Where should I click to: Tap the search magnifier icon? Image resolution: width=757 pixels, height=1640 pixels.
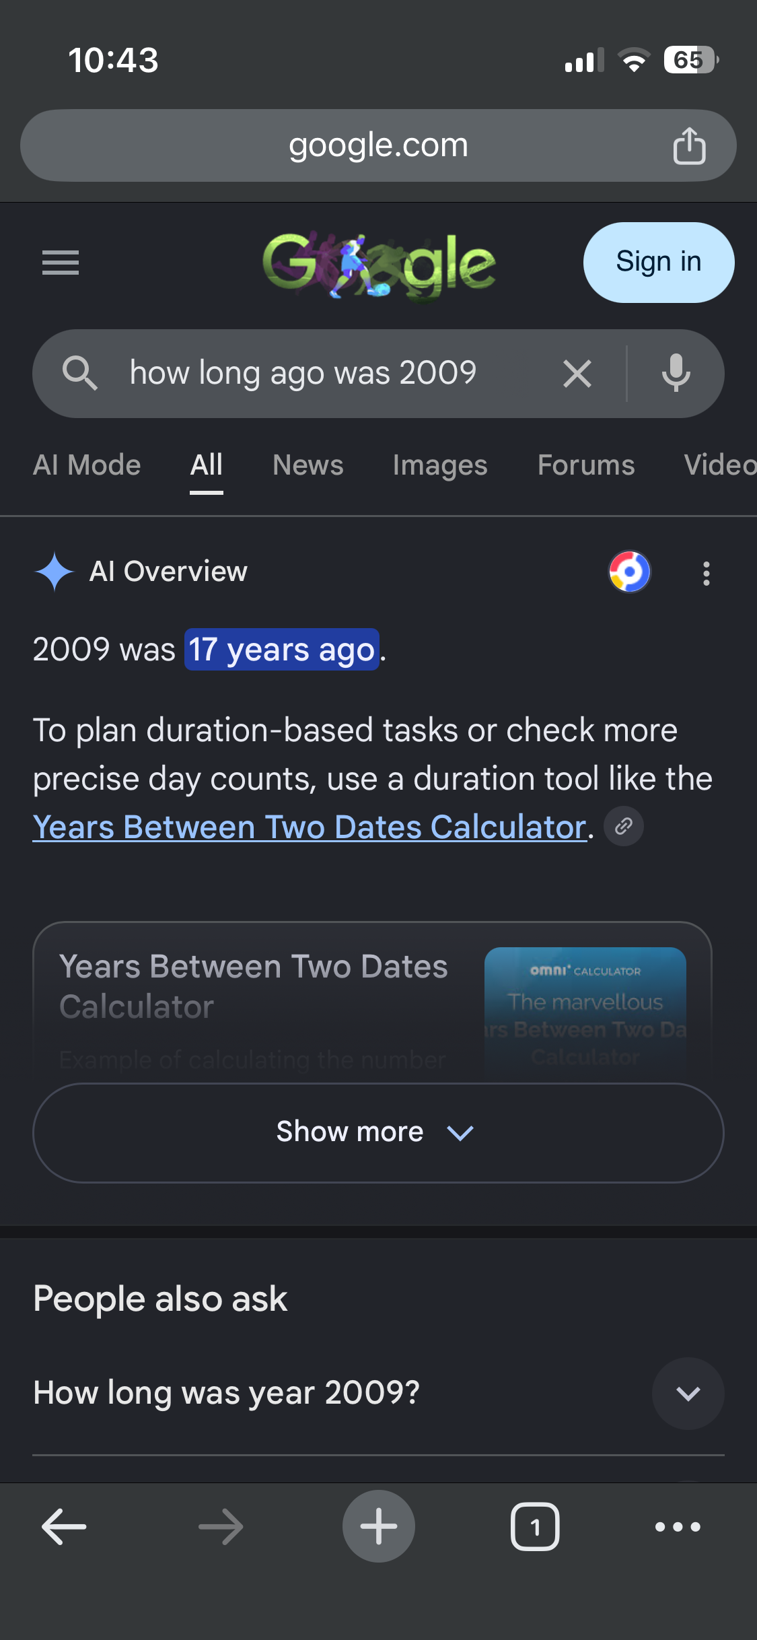(80, 373)
